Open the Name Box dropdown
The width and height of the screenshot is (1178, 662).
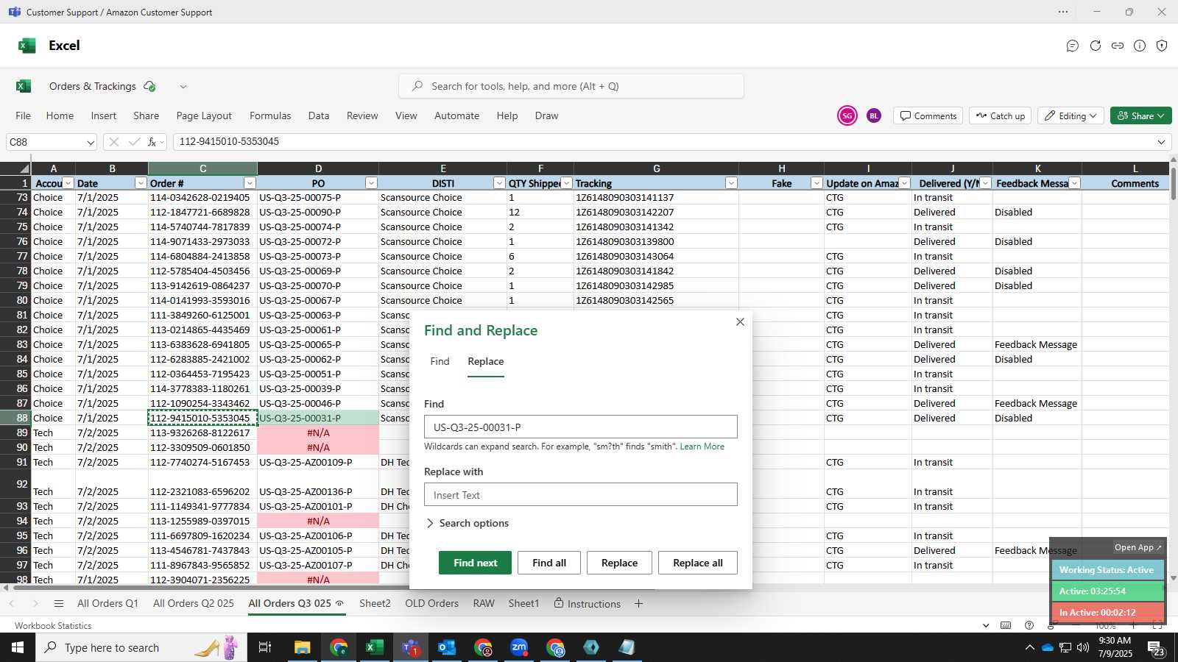(91, 142)
